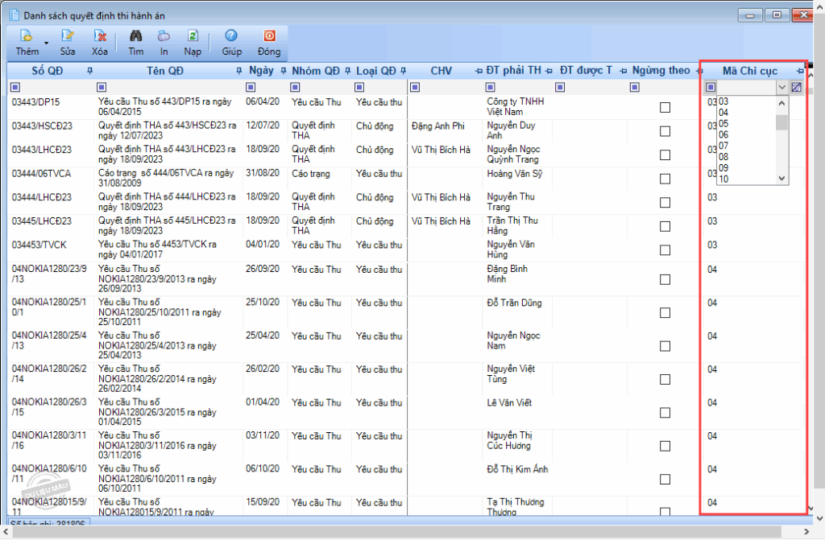Tick Ngừng theo checkbox for row 03445/LHCĐ23
825x540 pixels.
665,226
